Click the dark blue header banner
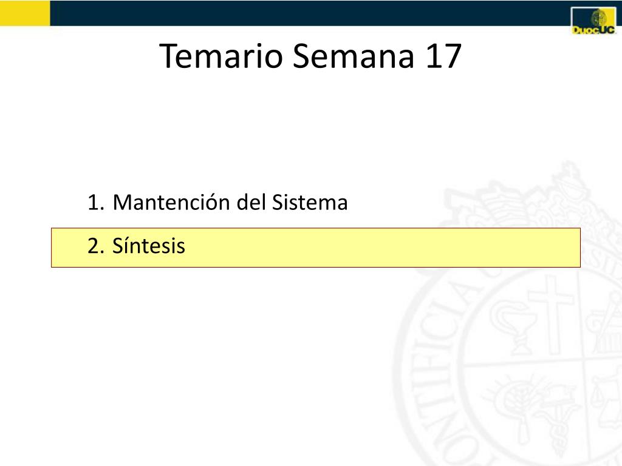The image size is (622, 466). click(310, 13)
